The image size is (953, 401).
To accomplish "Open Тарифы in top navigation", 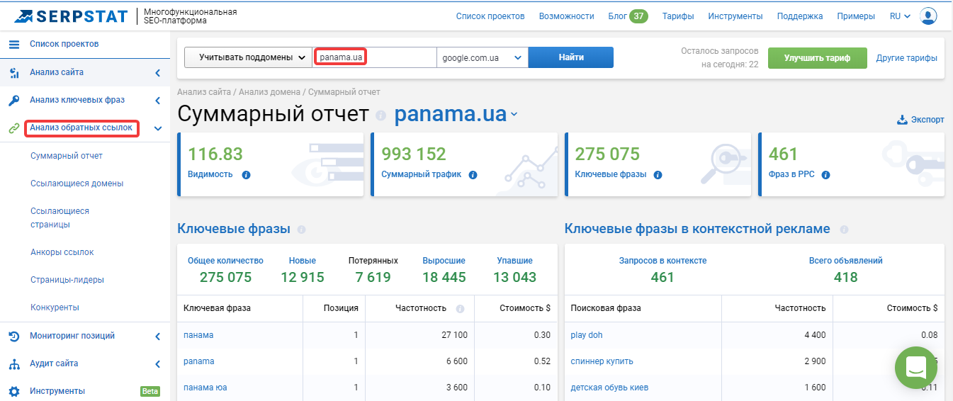I will point(678,16).
